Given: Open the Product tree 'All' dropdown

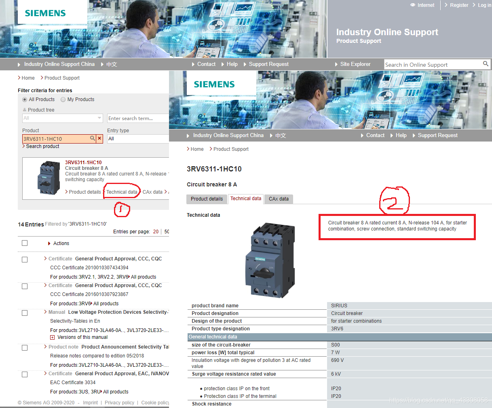Looking at the screenshot, I should pos(63,118).
